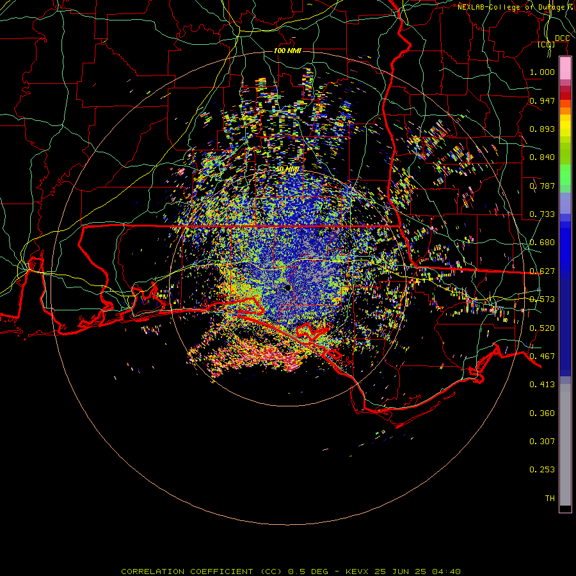Viewport: 576px width, 576px height.
Task: Select the 0.467 scale value
Action: tap(542, 356)
